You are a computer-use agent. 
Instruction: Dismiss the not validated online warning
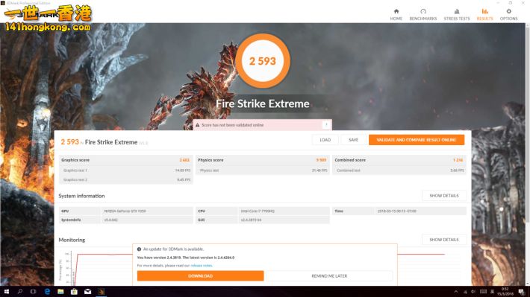[x=326, y=125]
